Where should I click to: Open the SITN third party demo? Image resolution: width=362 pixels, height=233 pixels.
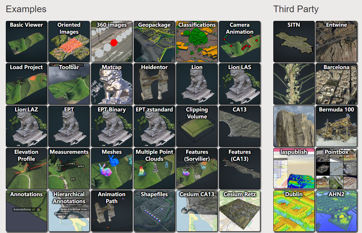coord(294,41)
